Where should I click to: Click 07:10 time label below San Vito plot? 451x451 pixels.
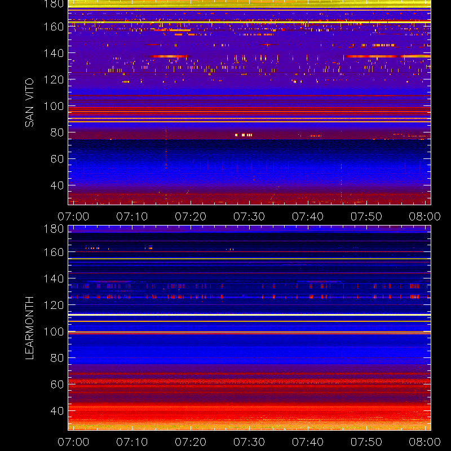[132, 216]
